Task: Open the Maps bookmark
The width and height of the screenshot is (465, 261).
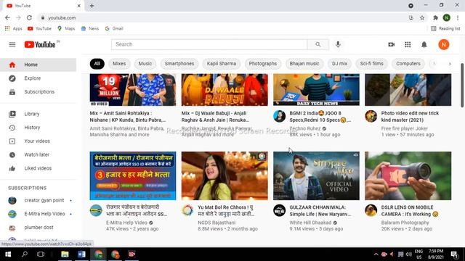Action: (66, 28)
